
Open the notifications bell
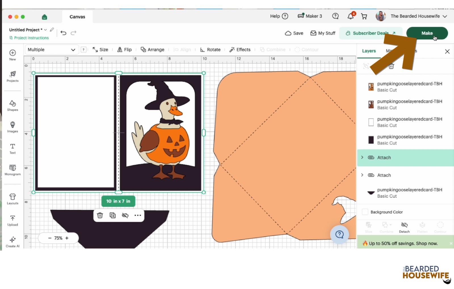351,16
